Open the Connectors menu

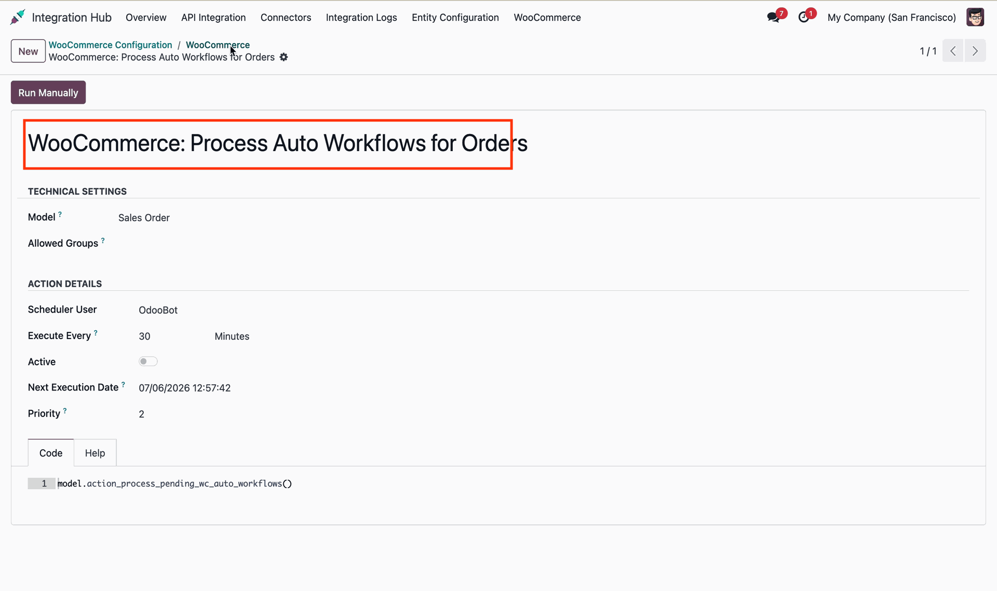[286, 17]
